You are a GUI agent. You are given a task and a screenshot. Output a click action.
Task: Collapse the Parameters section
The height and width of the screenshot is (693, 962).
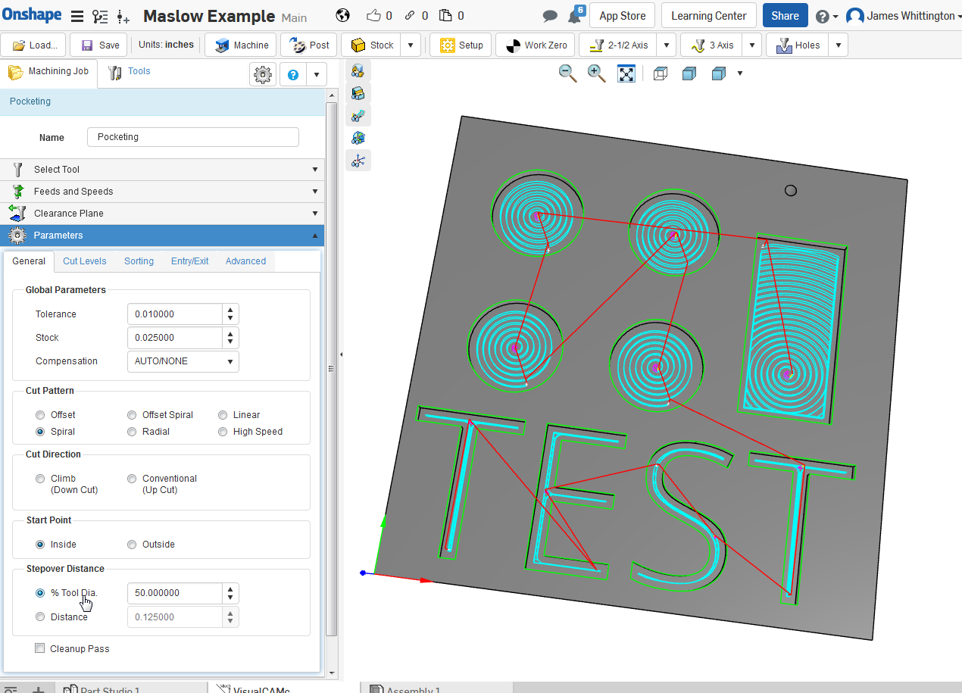162,236
